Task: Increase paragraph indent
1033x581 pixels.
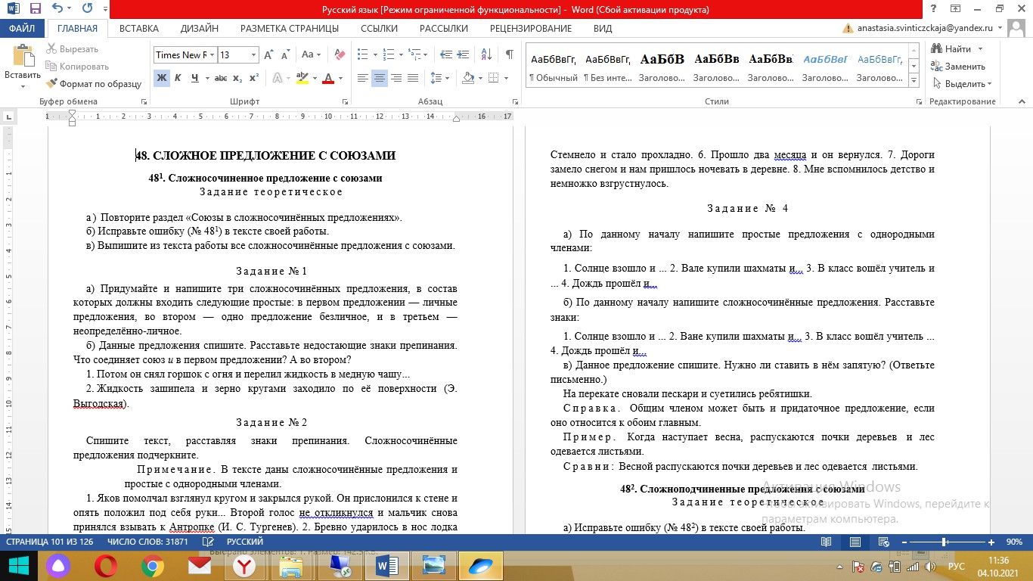Action: 462,55
